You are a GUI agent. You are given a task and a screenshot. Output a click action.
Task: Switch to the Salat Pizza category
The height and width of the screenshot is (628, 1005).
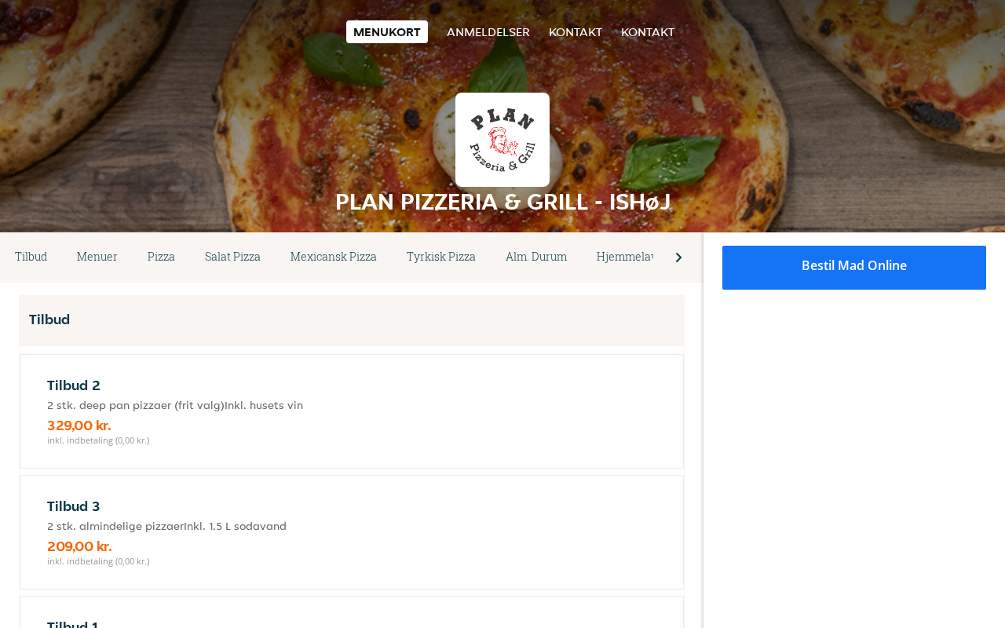[x=232, y=257]
